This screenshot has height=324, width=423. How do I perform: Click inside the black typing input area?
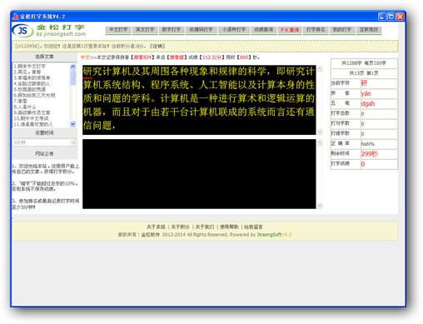pyautogui.click(x=199, y=174)
